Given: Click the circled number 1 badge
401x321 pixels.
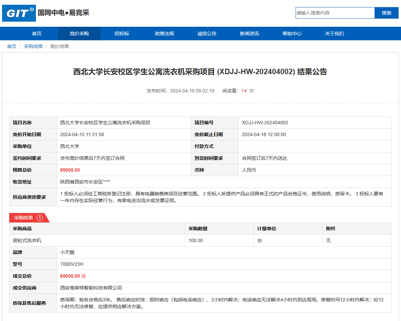Looking at the screenshot, I should [x=40, y=218].
